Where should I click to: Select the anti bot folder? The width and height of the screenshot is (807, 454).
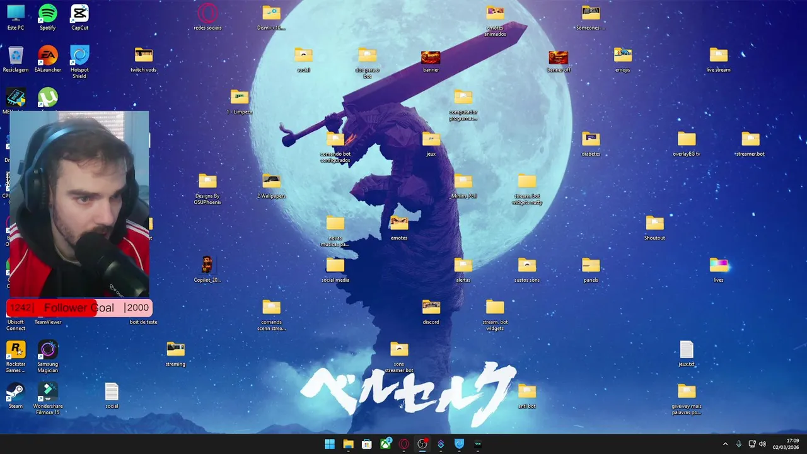(x=526, y=395)
